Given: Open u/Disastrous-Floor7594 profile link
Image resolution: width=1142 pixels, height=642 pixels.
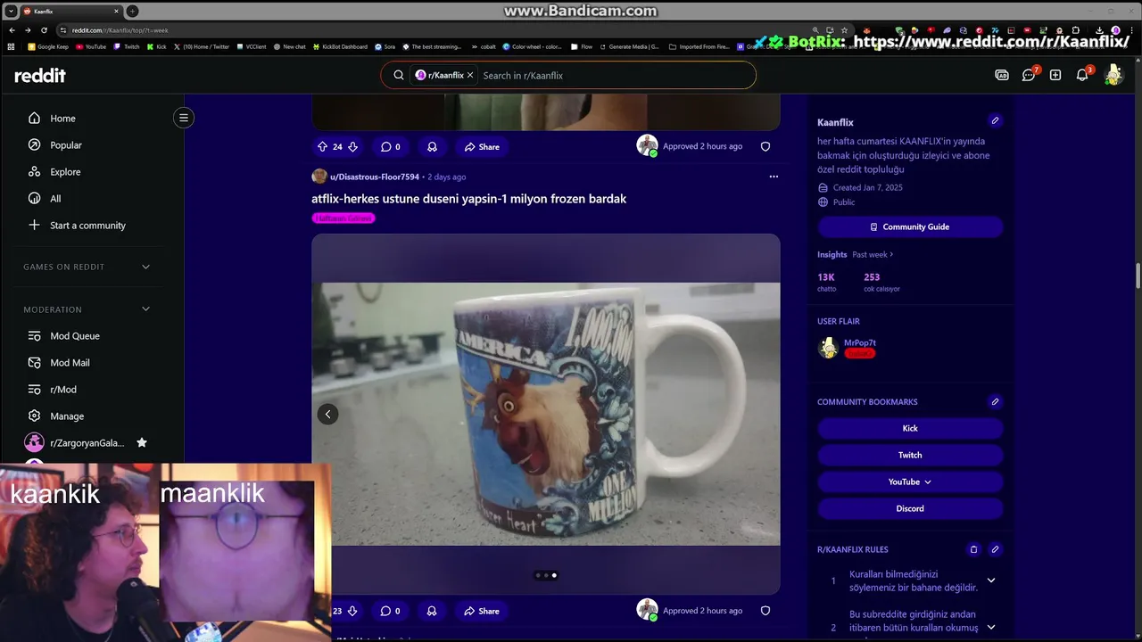Looking at the screenshot, I should point(375,177).
